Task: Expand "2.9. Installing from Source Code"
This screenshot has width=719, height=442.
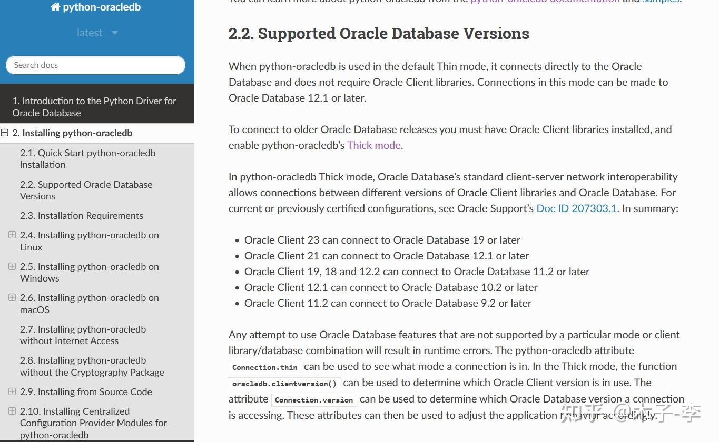Action: pyautogui.click(x=12, y=391)
